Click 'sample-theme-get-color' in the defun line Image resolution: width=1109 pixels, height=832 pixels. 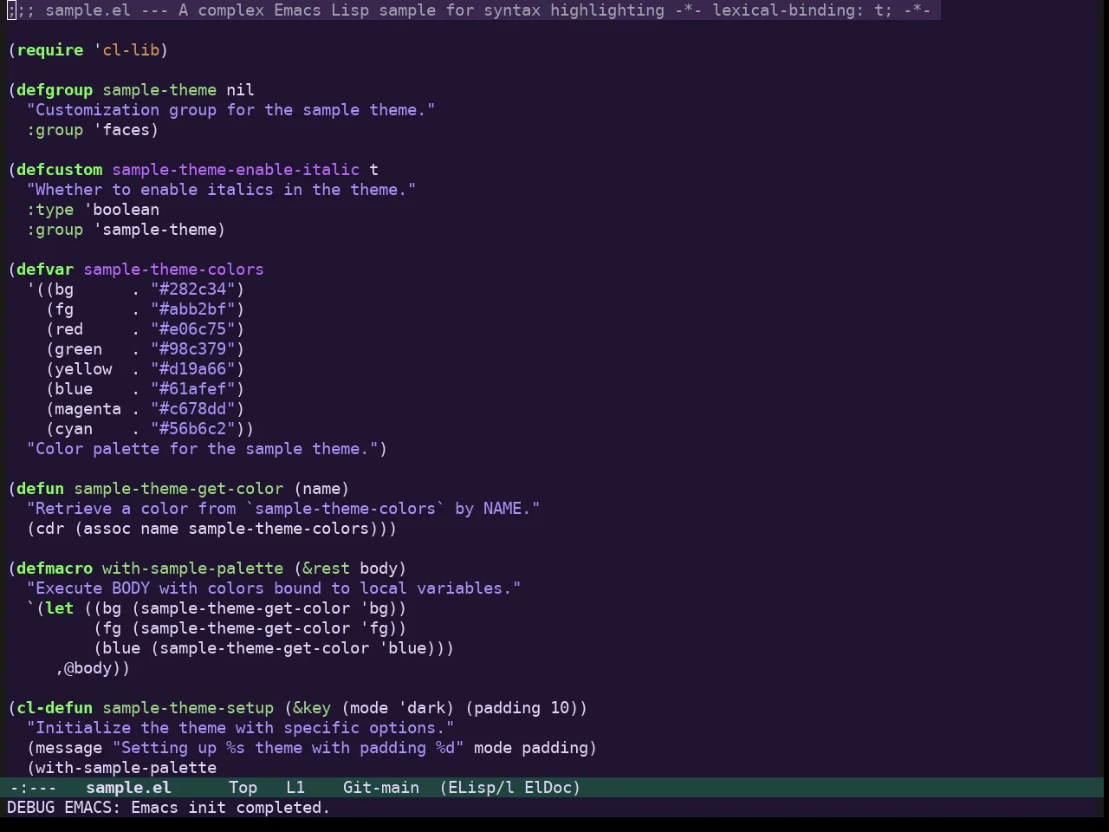pos(178,488)
